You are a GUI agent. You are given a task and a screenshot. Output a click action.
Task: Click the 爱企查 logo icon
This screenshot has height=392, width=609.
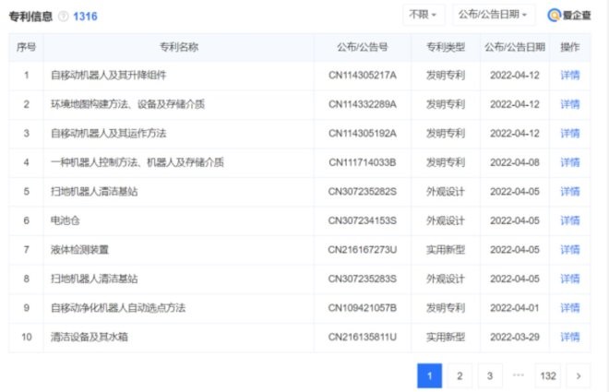point(555,16)
